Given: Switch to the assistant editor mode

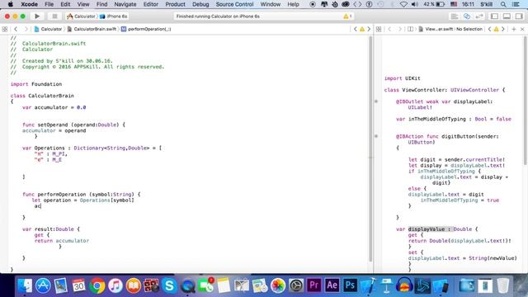Looking at the screenshot, I should point(467,16).
